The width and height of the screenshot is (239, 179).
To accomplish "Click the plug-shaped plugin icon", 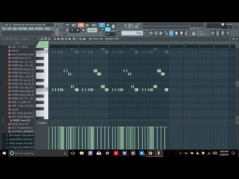I will click(x=181, y=33).
